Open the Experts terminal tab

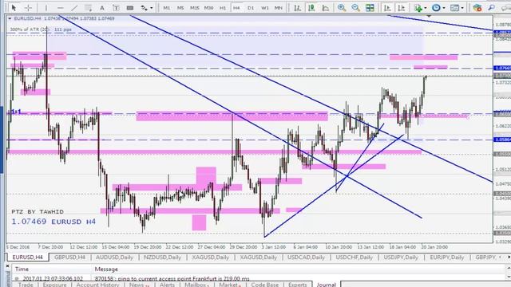(298, 285)
